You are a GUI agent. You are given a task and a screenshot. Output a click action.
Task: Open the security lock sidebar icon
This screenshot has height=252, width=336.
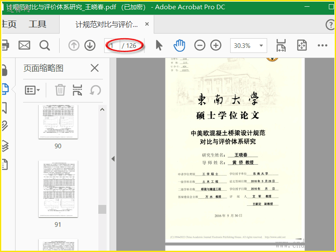coord(5,70)
